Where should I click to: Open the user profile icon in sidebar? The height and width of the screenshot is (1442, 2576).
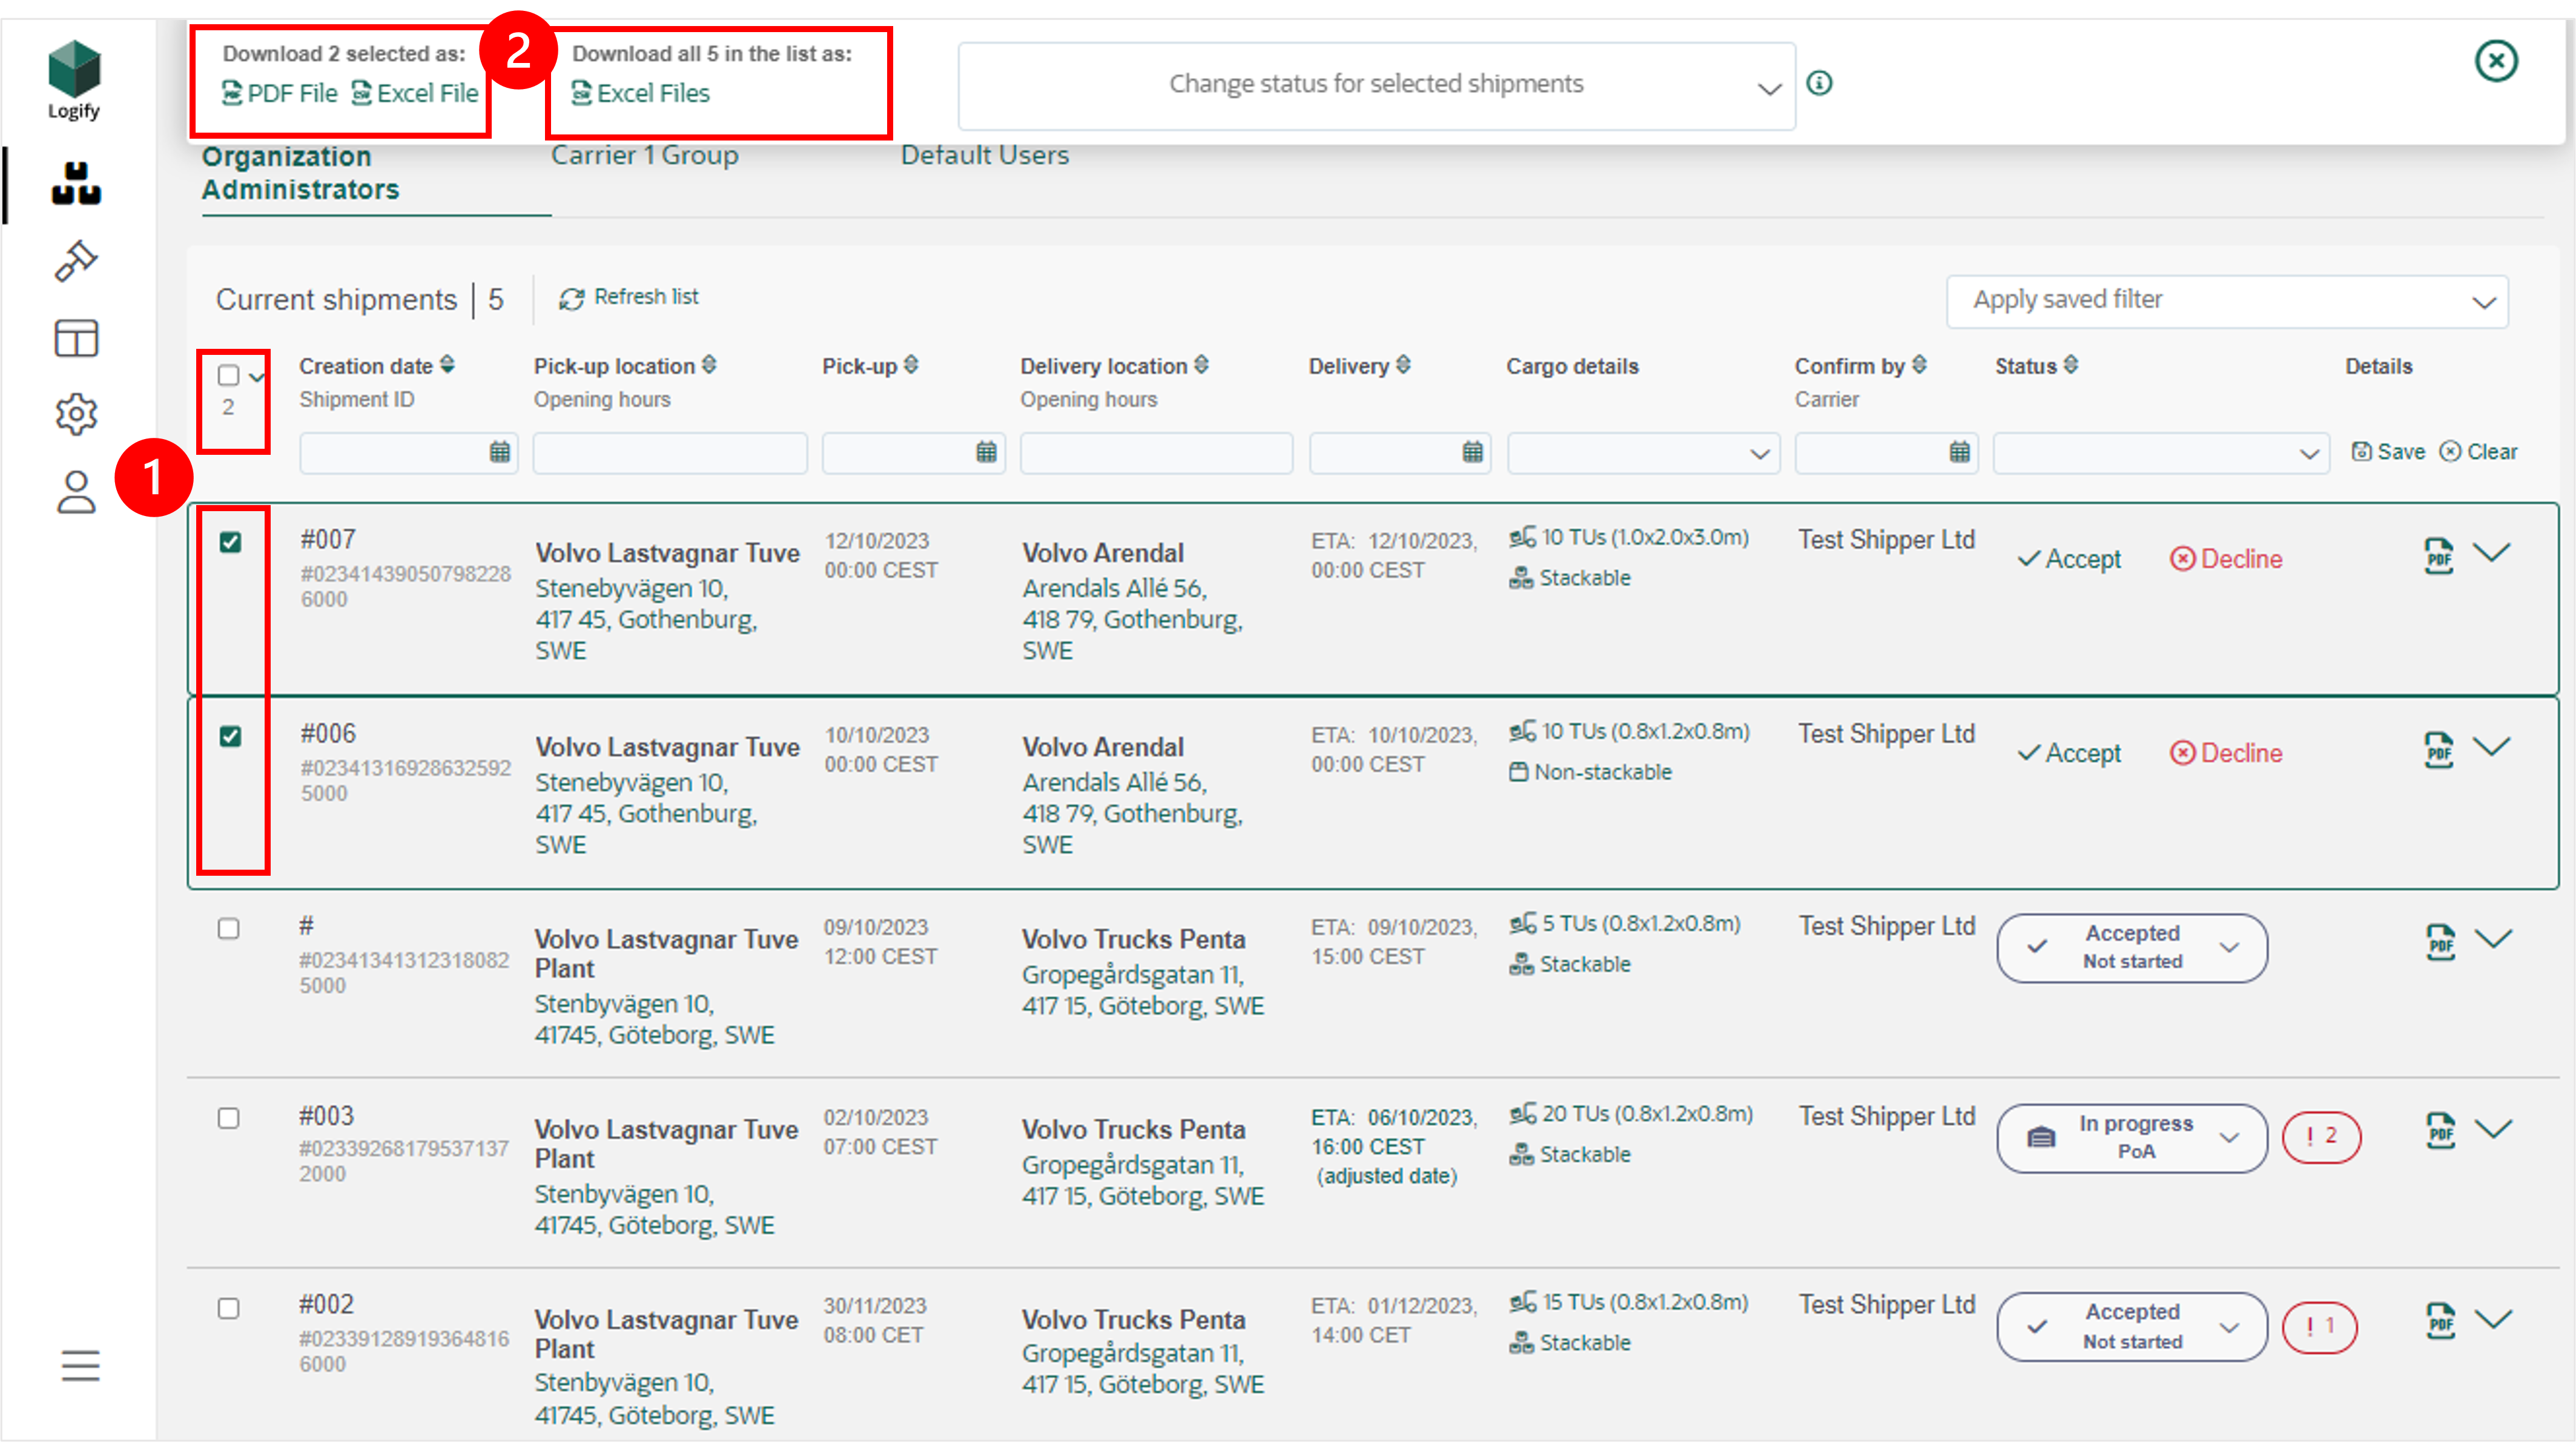click(x=76, y=492)
